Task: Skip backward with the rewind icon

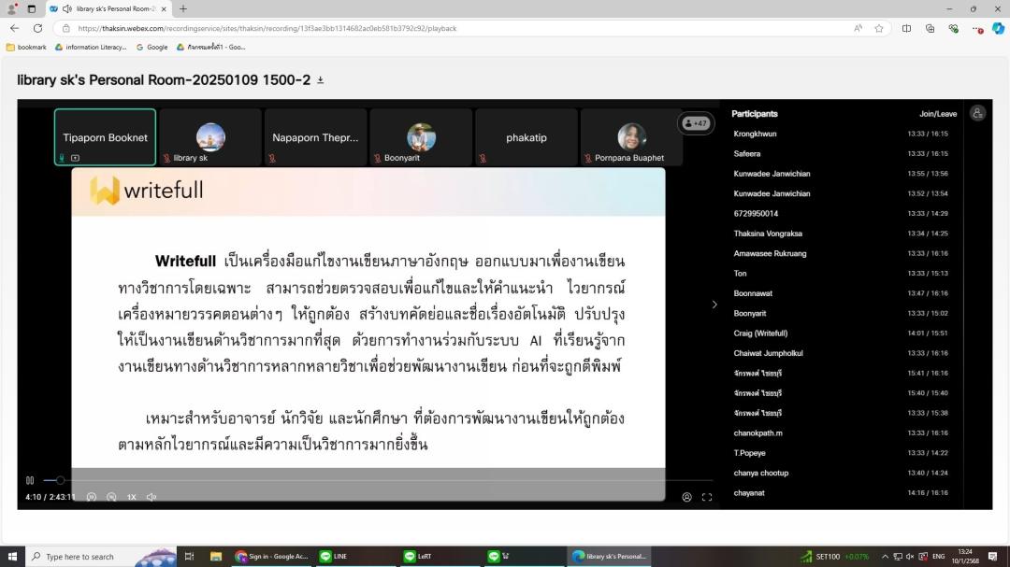Action: [92, 497]
